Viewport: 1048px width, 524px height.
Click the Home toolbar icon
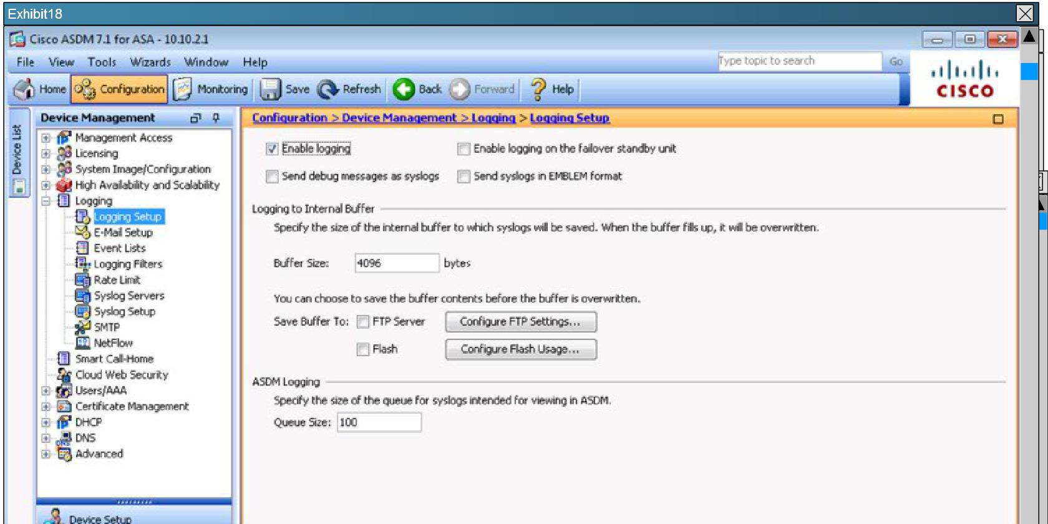click(24, 89)
